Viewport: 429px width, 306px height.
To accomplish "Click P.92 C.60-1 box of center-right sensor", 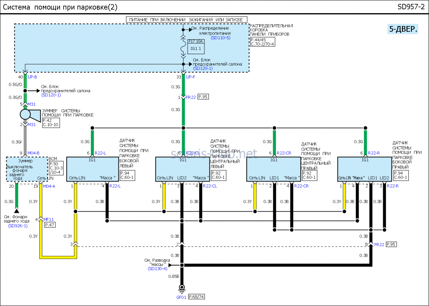I will (309, 175).
